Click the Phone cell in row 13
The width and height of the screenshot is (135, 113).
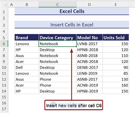(58, 85)
